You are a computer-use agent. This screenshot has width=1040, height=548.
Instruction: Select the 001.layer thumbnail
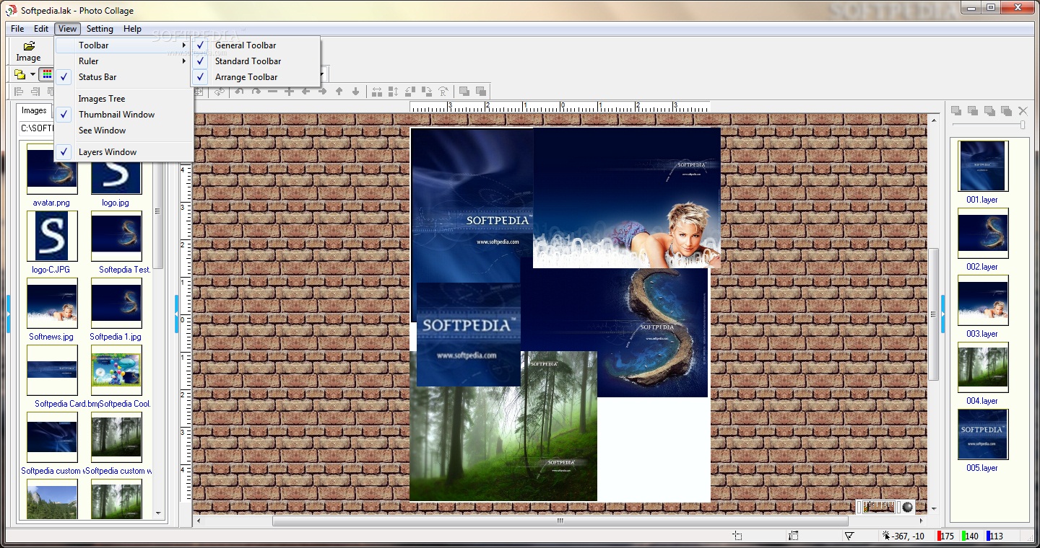click(x=983, y=166)
